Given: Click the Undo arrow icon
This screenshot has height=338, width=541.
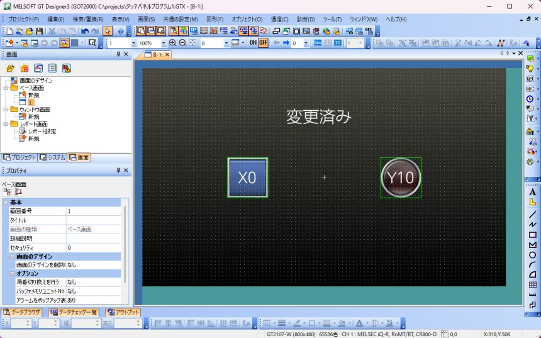Looking at the screenshot, I should pyautogui.click(x=84, y=31).
